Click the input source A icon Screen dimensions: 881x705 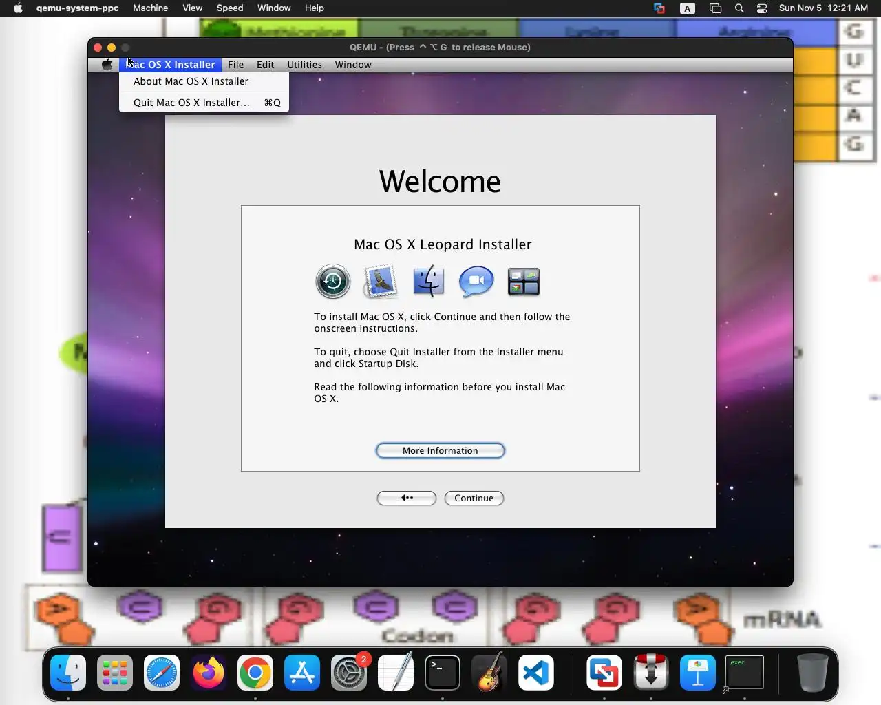pos(687,8)
